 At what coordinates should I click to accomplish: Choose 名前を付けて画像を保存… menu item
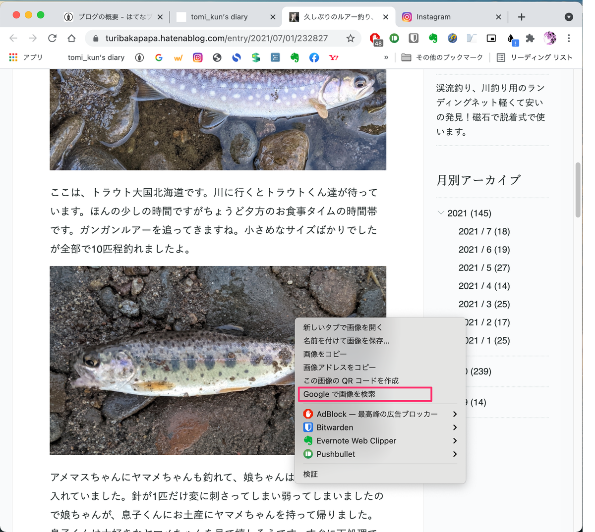coord(380,341)
